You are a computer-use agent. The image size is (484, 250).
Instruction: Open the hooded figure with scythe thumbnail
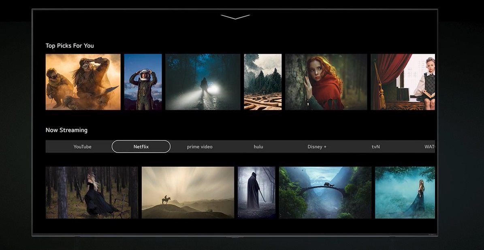[256, 193]
